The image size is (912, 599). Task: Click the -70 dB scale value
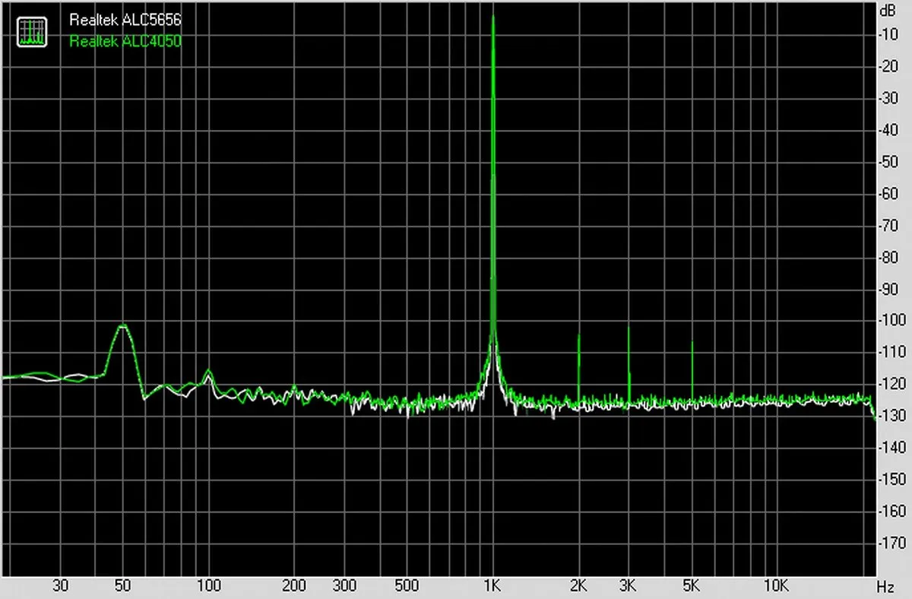(889, 225)
